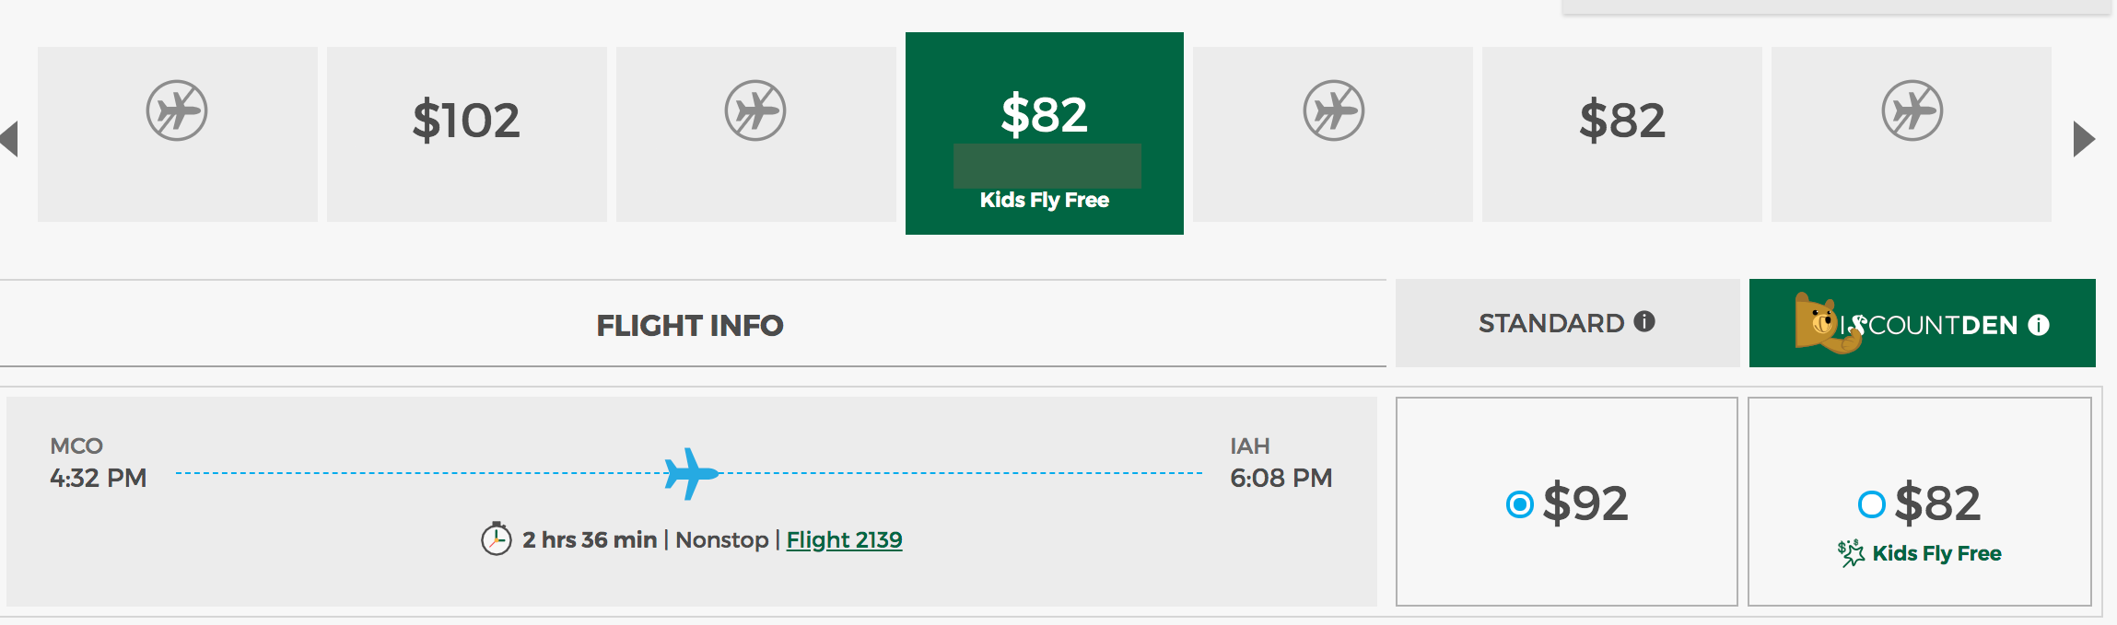Viewport: 2117px width, 625px height.
Task: Open the Flight 2139 details link
Action: 844,540
